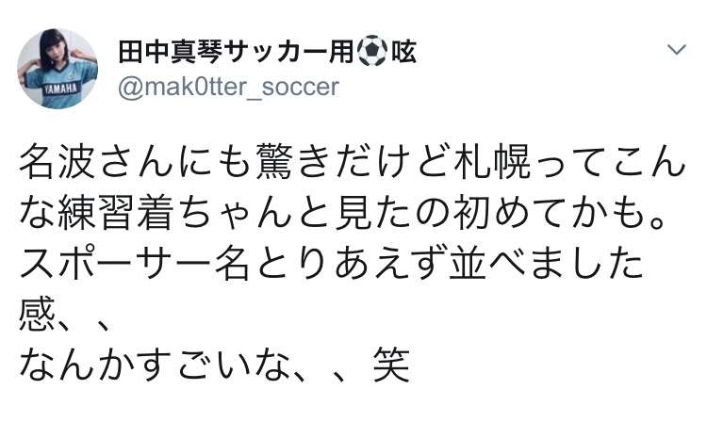707x422 pixels.
Task: Click the soccer ball emoji in the name
Action: coord(370,52)
